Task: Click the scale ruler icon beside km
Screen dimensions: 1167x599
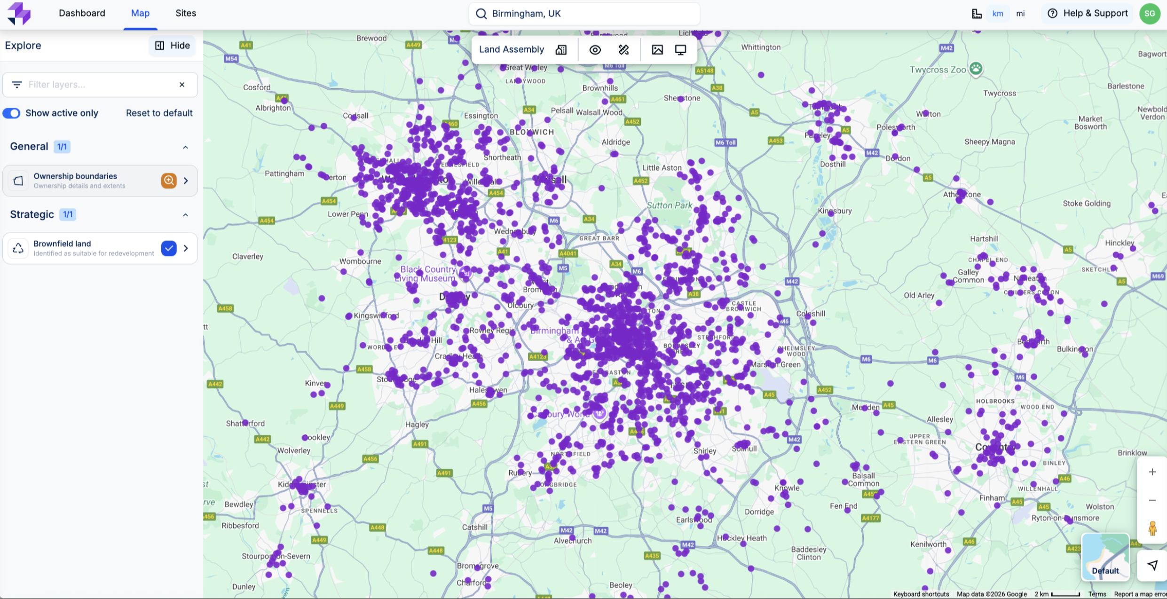Action: point(977,14)
